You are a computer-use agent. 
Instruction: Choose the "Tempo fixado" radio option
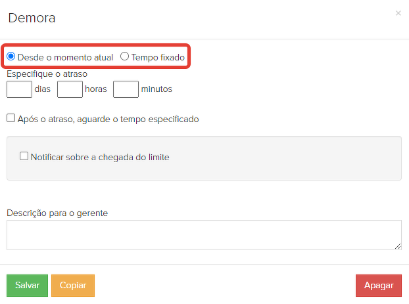click(x=124, y=57)
